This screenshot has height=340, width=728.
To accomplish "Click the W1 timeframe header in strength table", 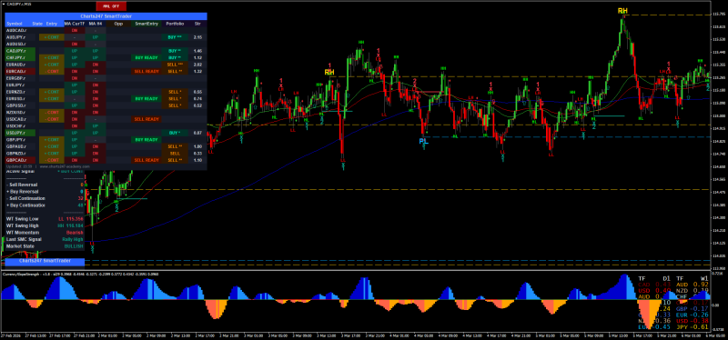I will pos(704,278).
